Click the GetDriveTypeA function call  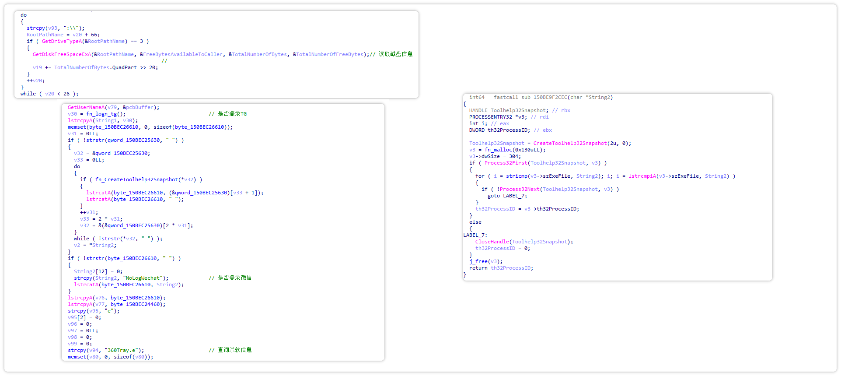click(62, 42)
